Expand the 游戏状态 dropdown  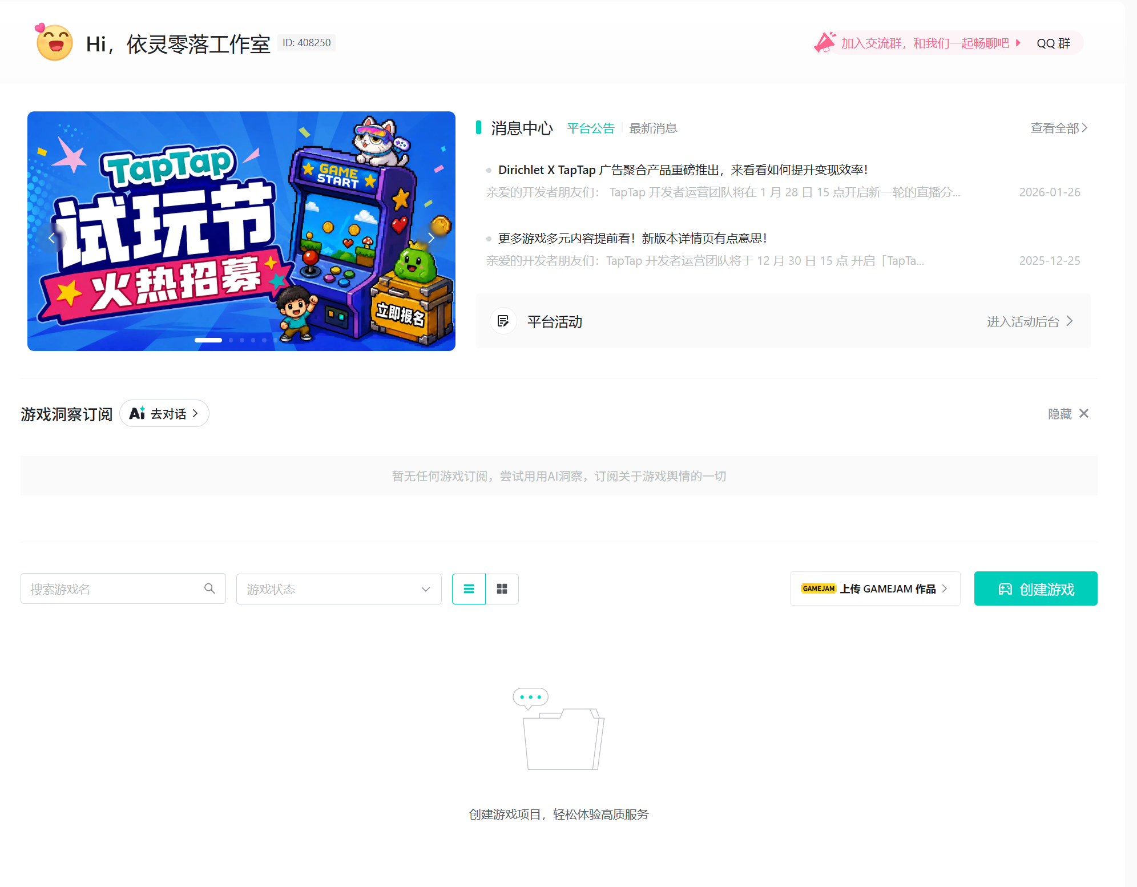pyautogui.click(x=339, y=588)
